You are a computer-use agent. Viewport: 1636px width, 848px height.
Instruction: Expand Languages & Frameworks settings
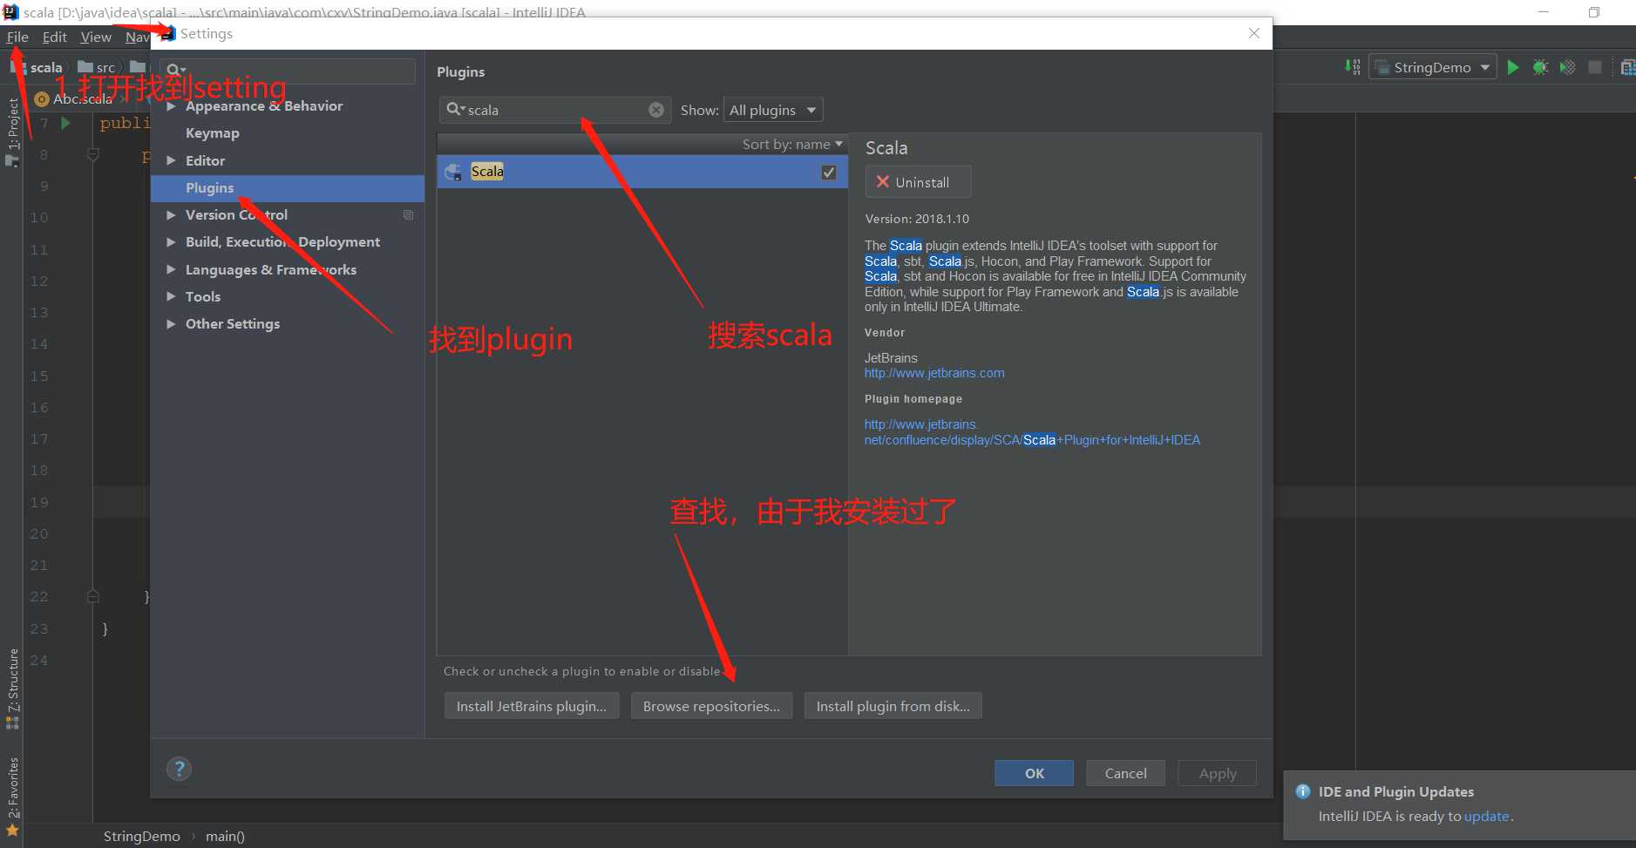(x=171, y=270)
